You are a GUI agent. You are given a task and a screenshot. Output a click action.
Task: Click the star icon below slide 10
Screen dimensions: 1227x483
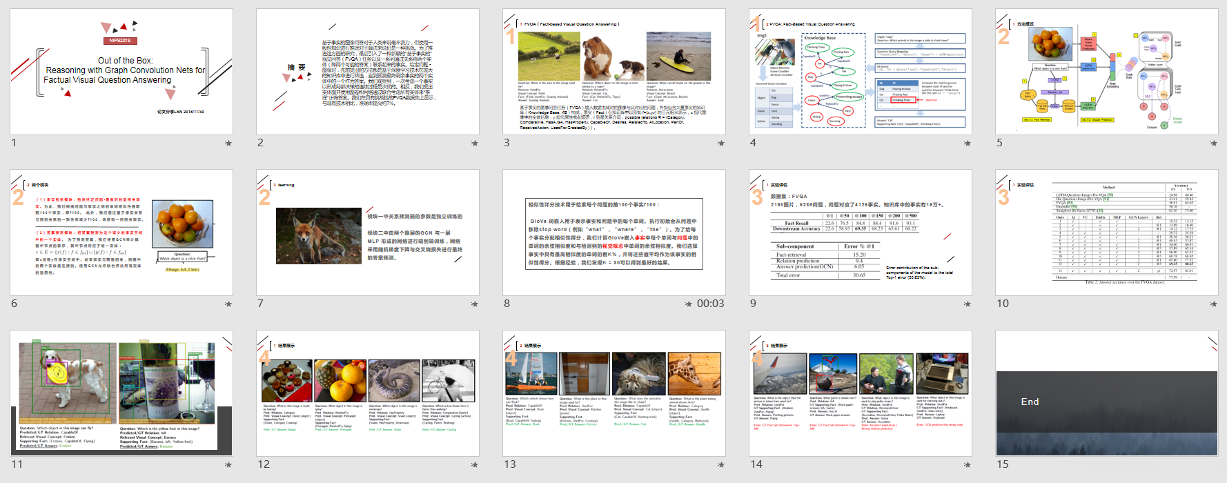tap(1213, 304)
